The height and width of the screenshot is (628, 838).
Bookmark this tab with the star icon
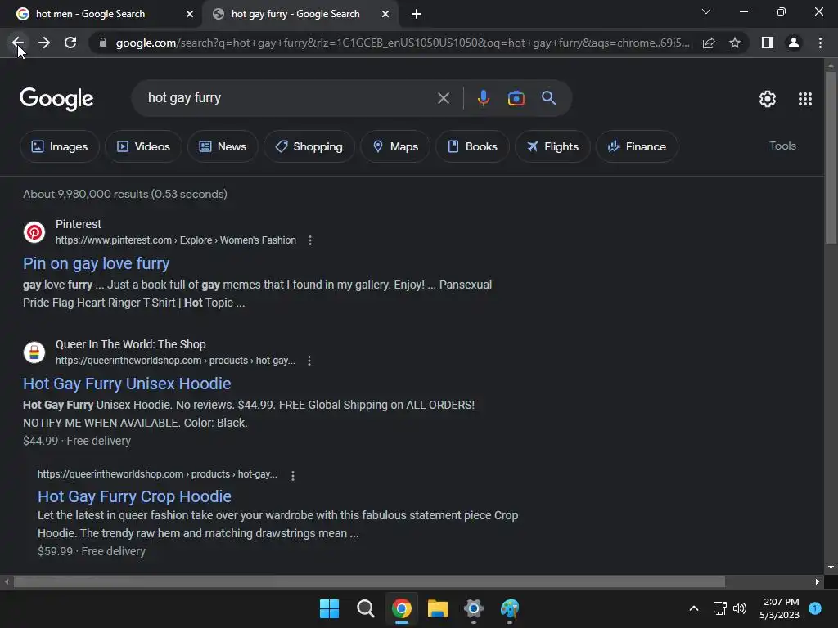(x=735, y=43)
